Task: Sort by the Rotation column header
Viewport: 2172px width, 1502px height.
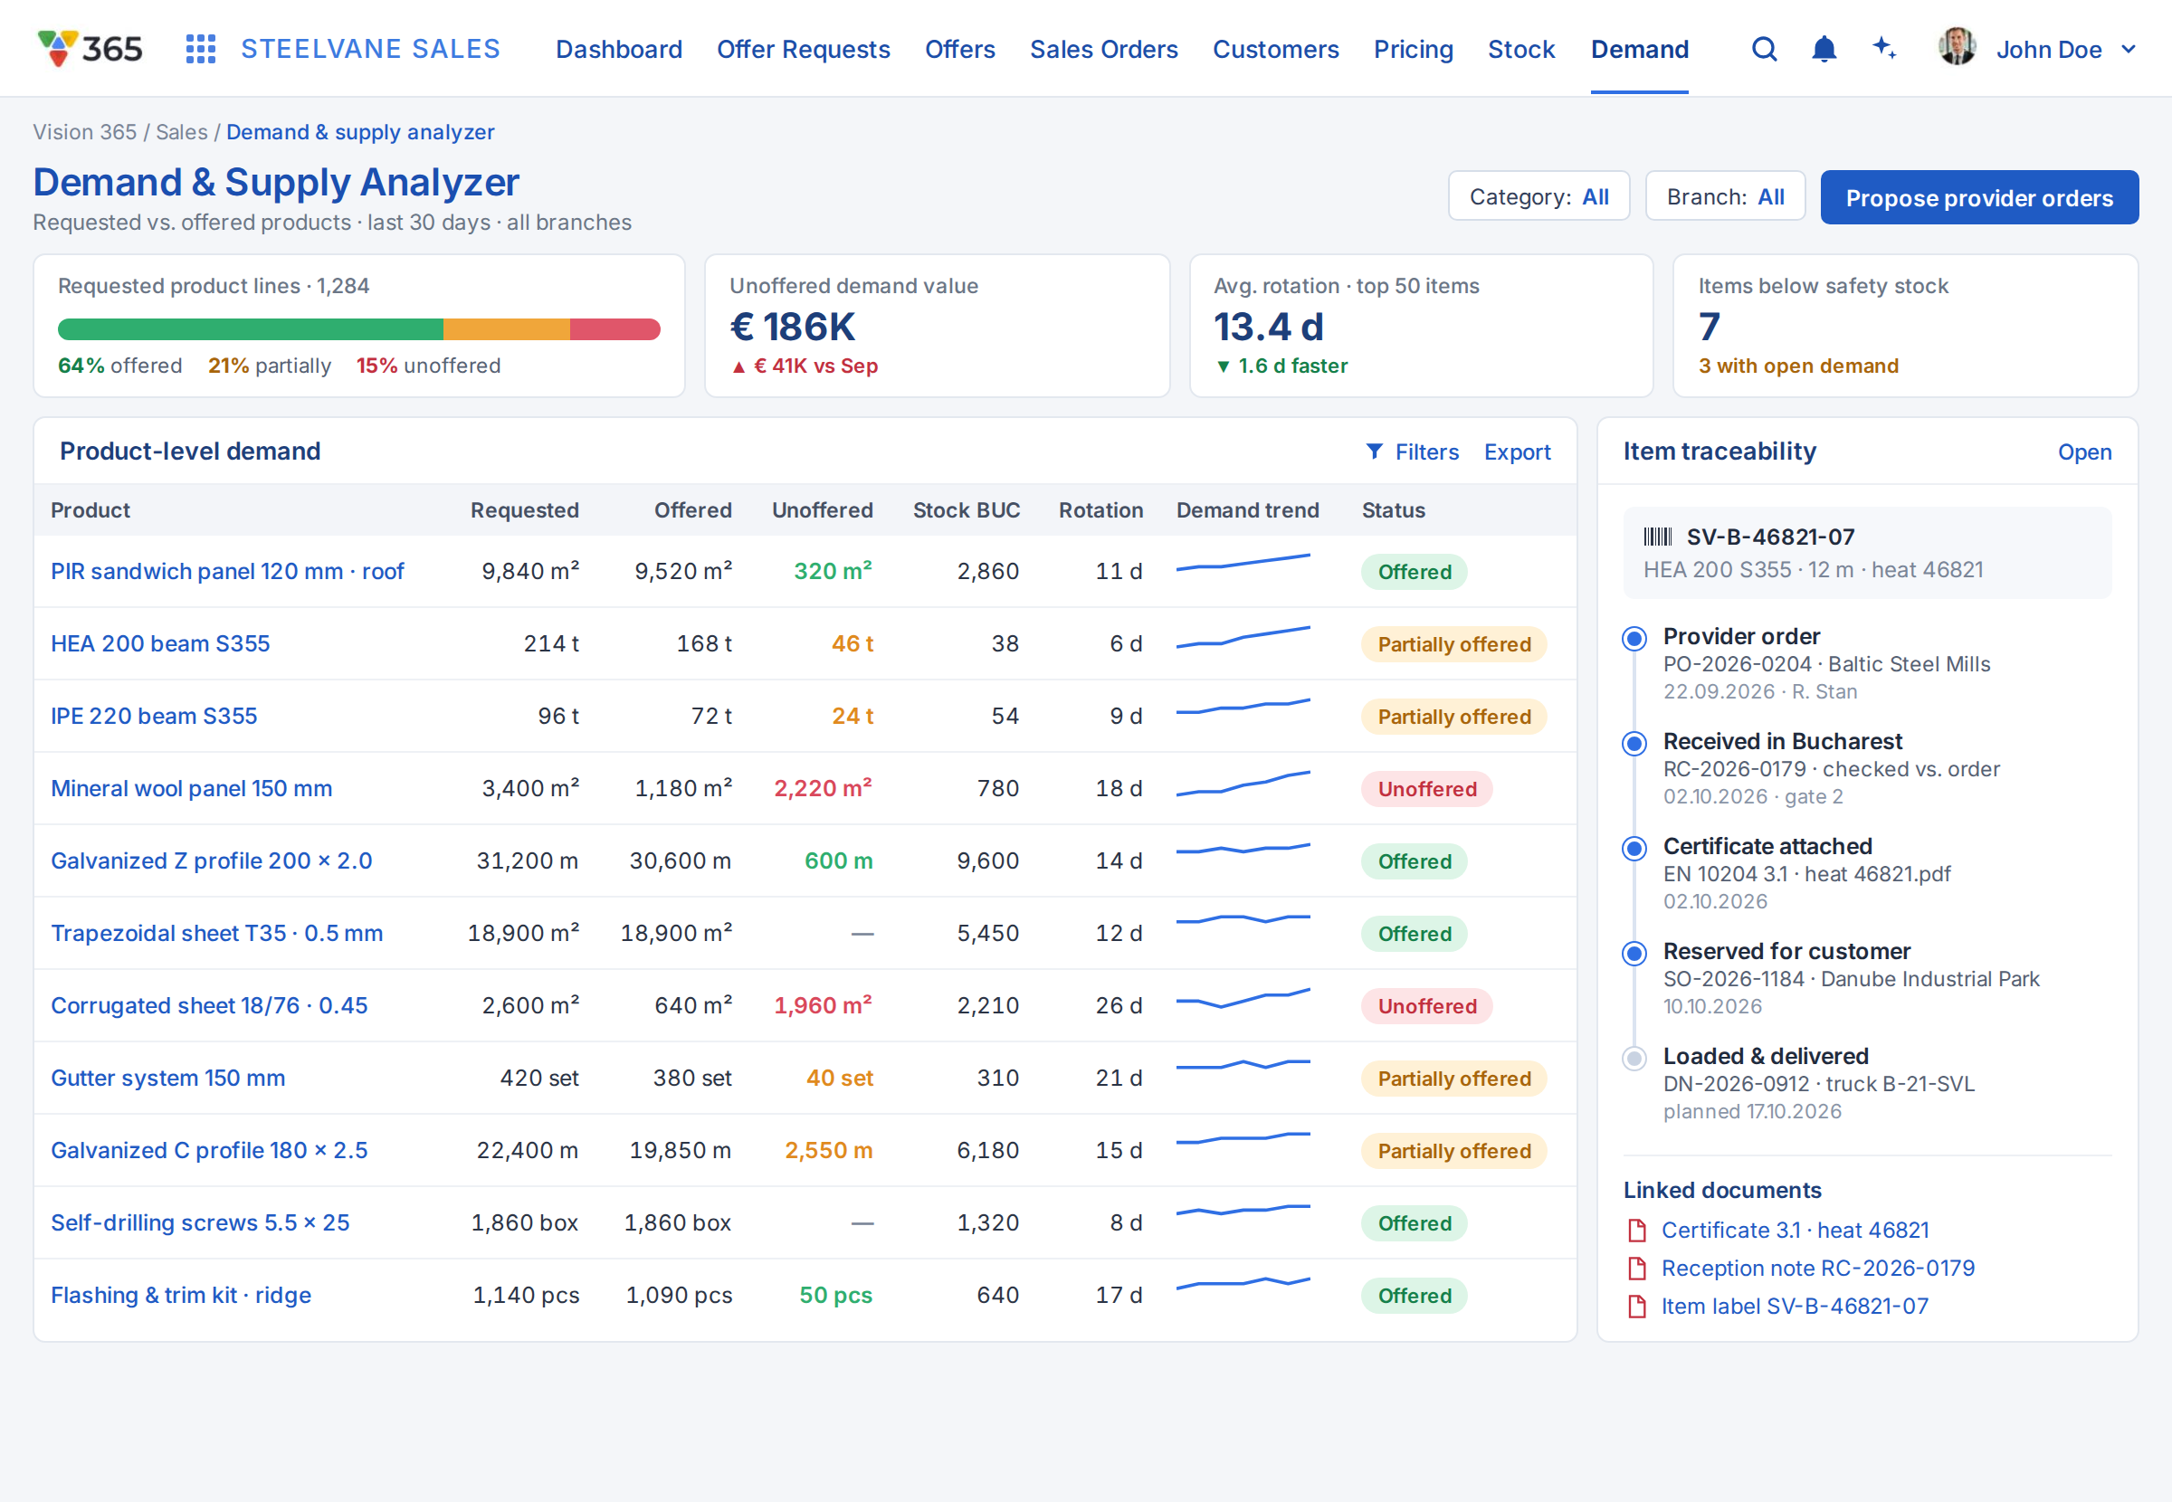Action: tap(1100, 510)
